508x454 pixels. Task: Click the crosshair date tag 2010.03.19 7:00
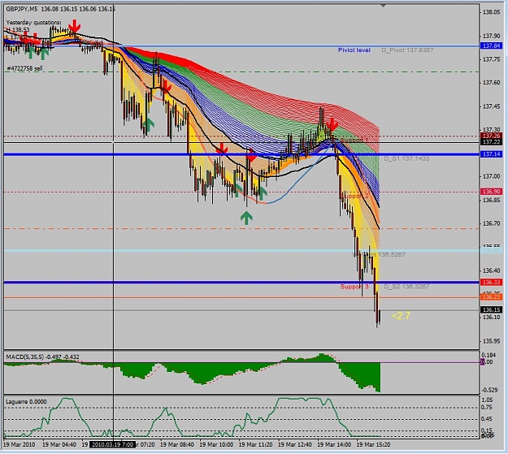point(112,444)
